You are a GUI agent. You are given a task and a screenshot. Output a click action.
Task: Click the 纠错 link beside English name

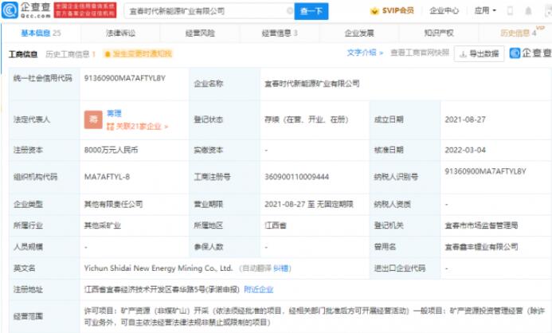click(x=280, y=268)
